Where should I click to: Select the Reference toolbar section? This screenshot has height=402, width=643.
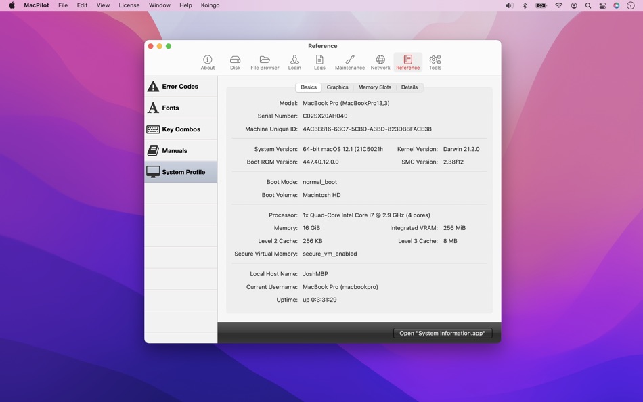[407, 62]
